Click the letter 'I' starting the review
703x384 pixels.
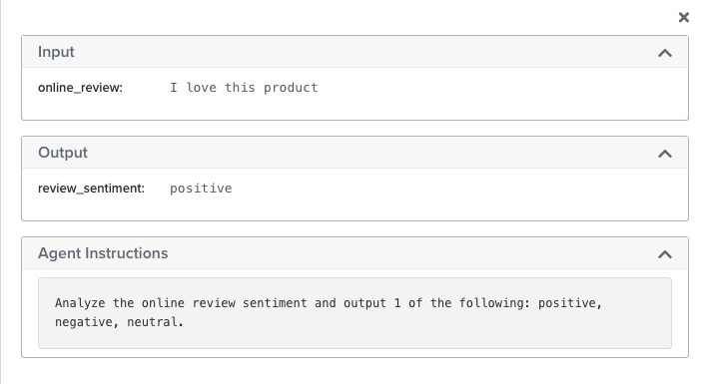[174, 88]
